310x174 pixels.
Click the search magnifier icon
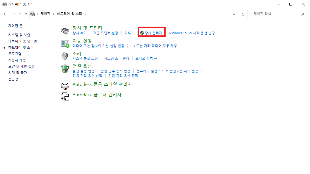click(x=302, y=14)
